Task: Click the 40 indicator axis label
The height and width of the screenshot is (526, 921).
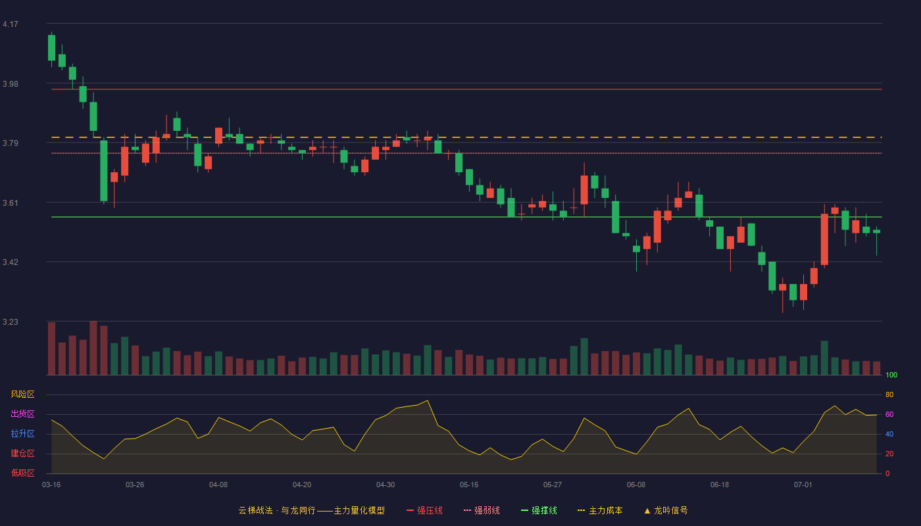Action: [x=889, y=434]
